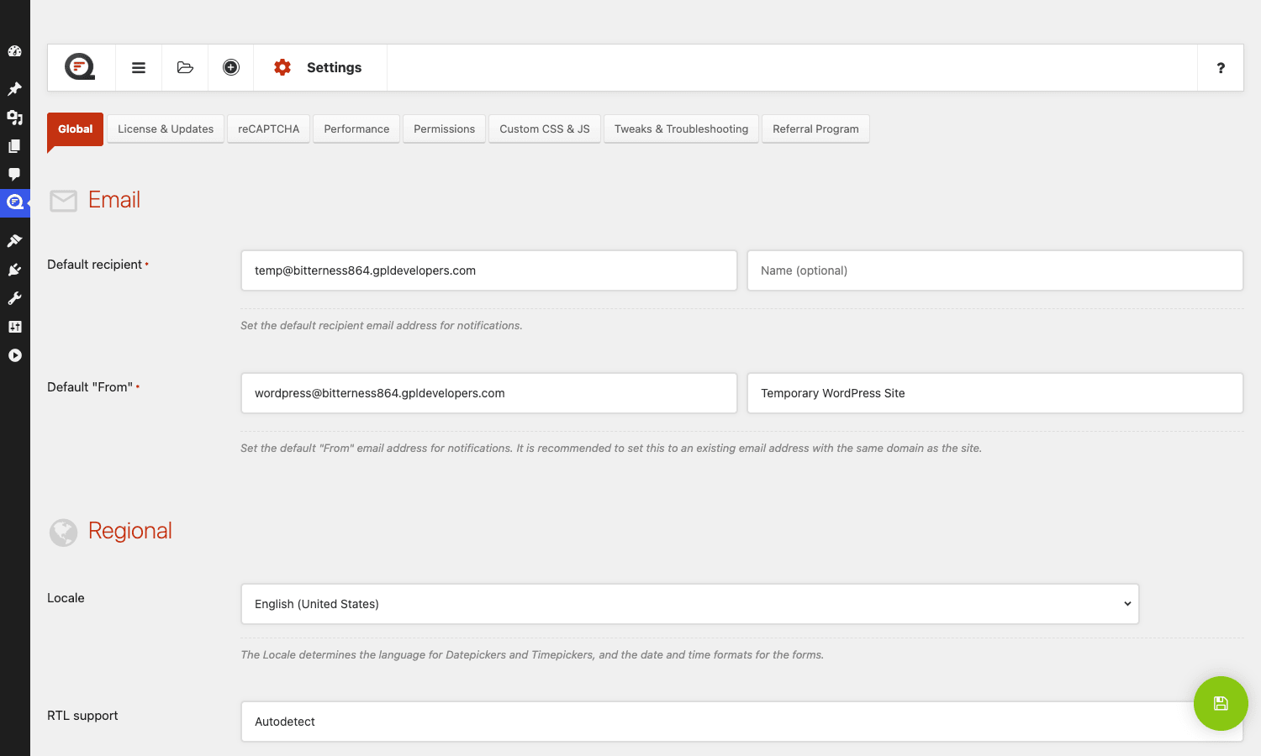
Task: Open the Referral Program tab
Action: (815, 129)
